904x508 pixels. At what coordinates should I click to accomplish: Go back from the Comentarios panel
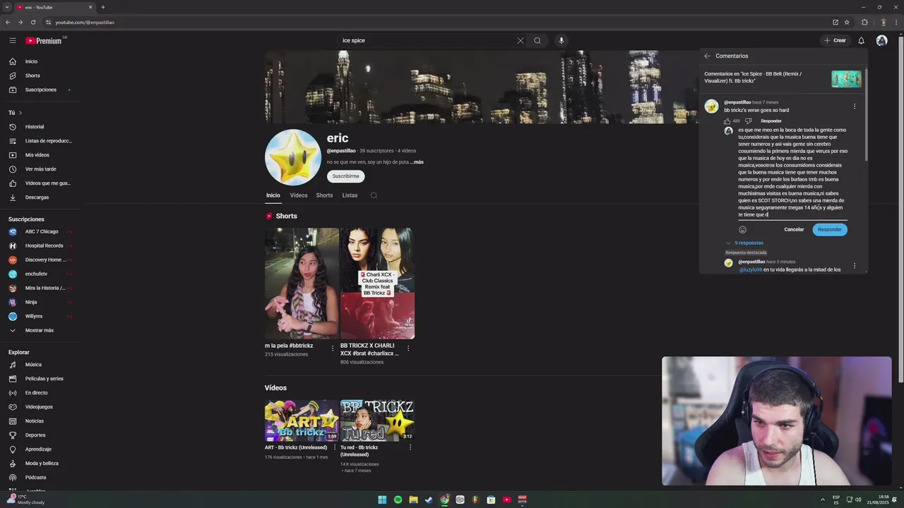[x=707, y=56]
